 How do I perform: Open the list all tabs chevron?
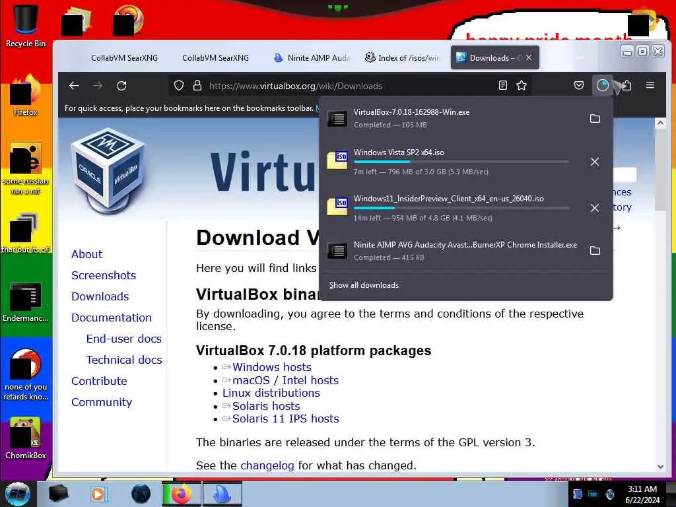point(581,57)
